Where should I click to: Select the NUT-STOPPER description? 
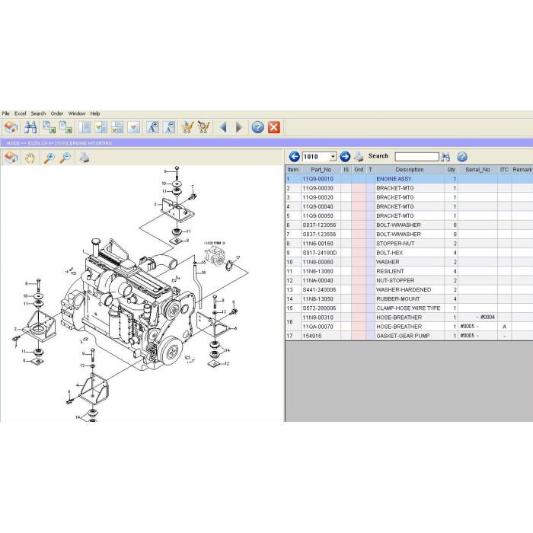tap(395, 280)
